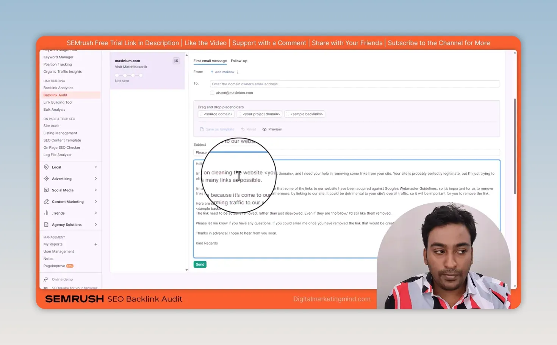The image size is (557, 345).
Task: Click the Social Media icon in sidebar
Action: pos(46,190)
